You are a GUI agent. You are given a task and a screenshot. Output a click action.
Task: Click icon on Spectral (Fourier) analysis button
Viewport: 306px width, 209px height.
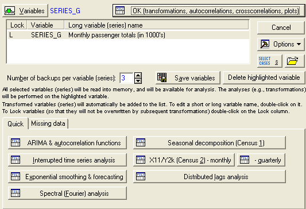point(16,193)
